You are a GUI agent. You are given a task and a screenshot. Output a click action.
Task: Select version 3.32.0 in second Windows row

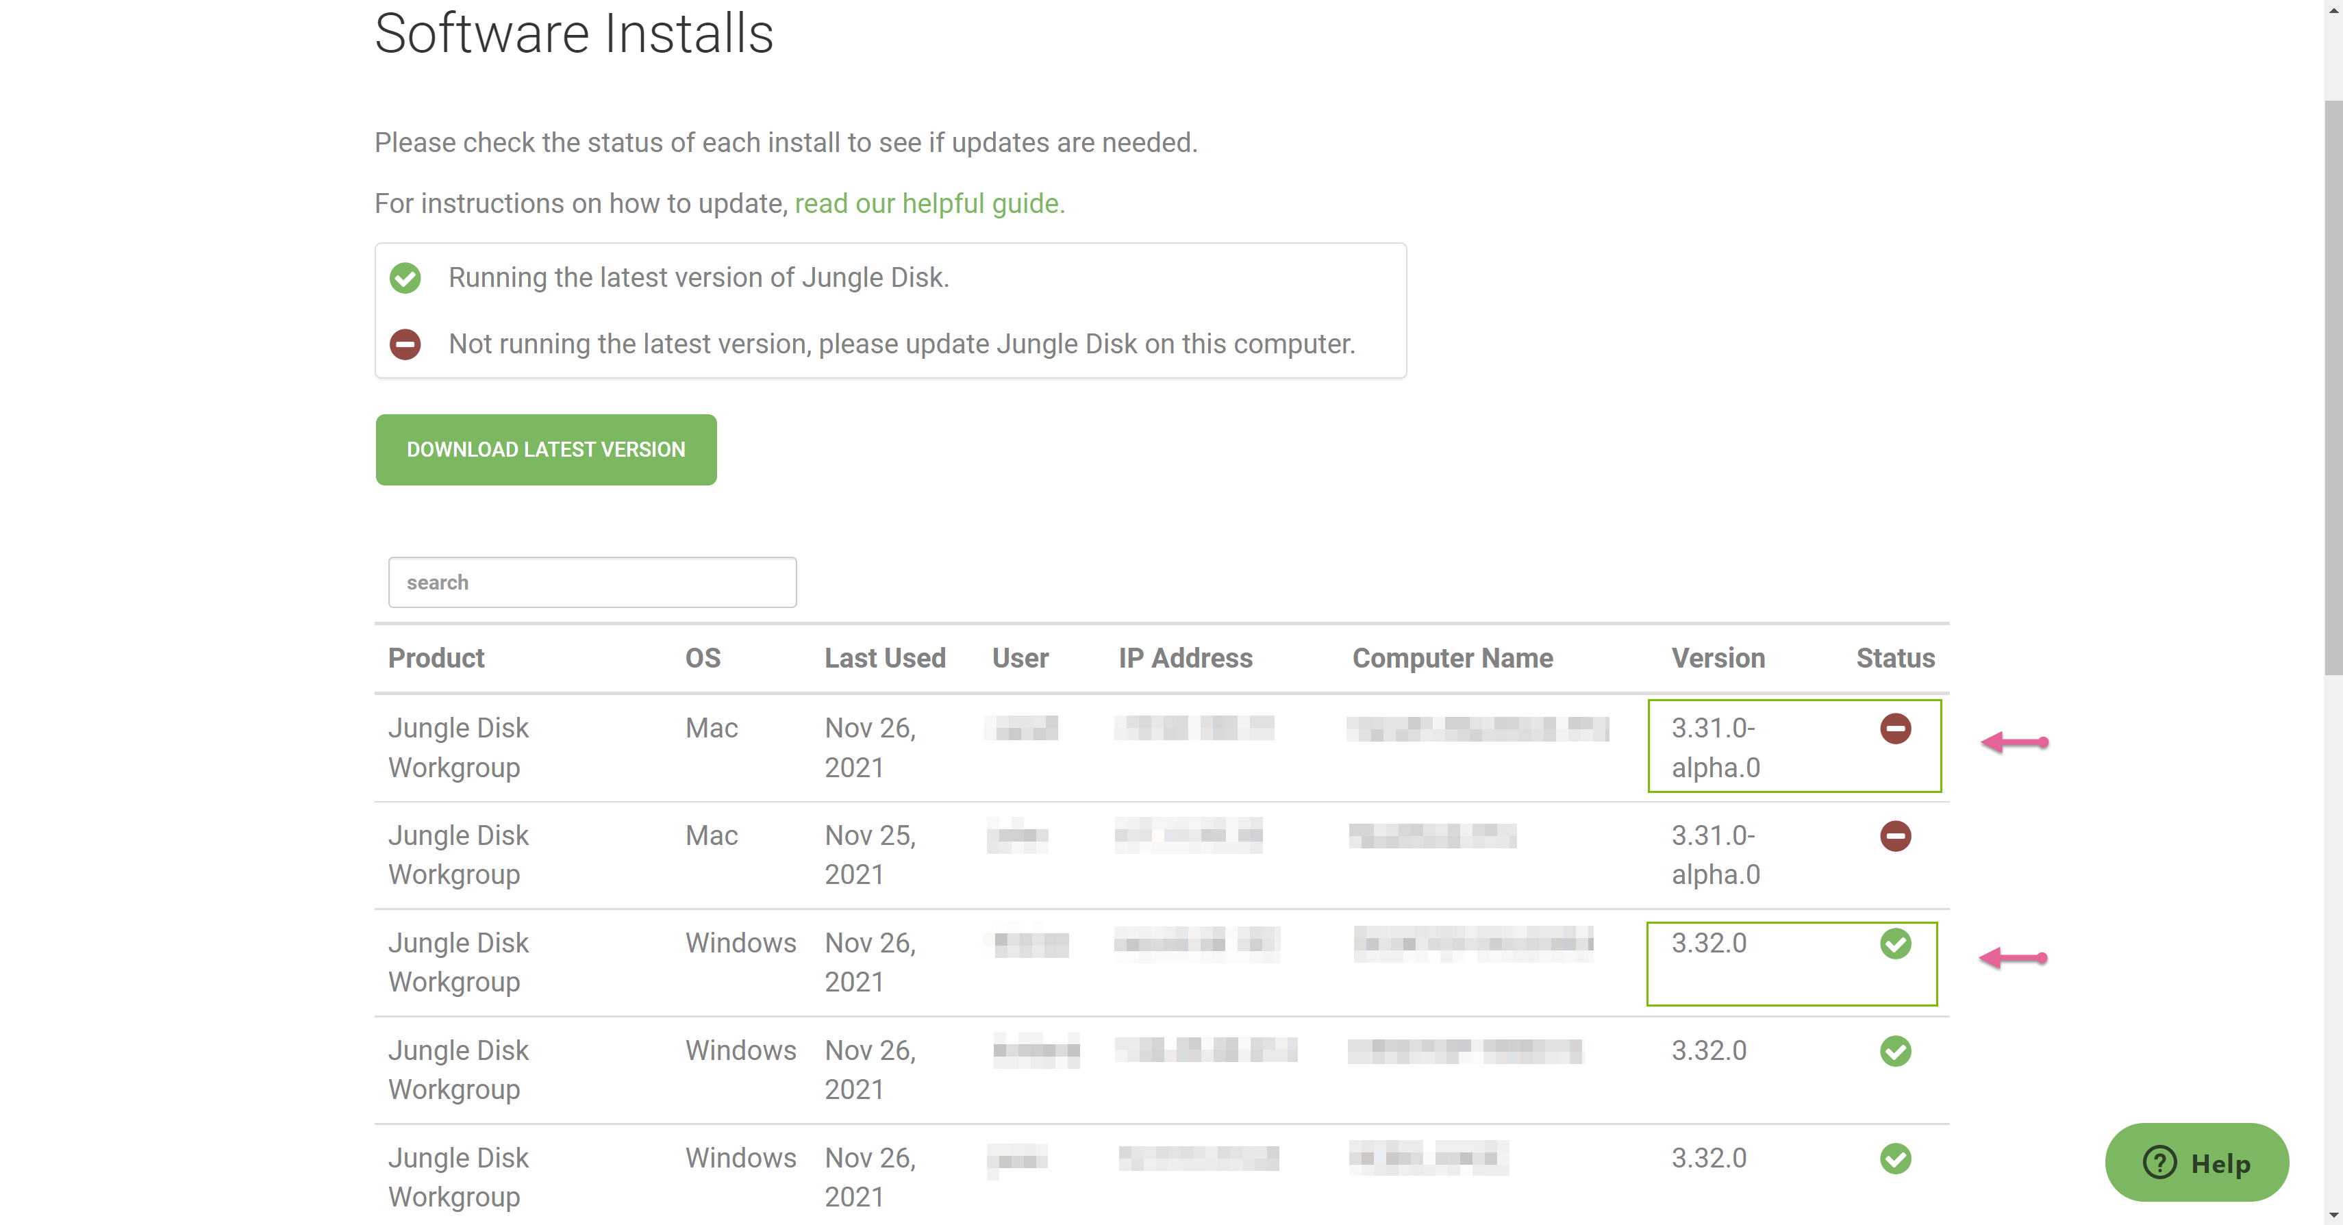1709,1050
